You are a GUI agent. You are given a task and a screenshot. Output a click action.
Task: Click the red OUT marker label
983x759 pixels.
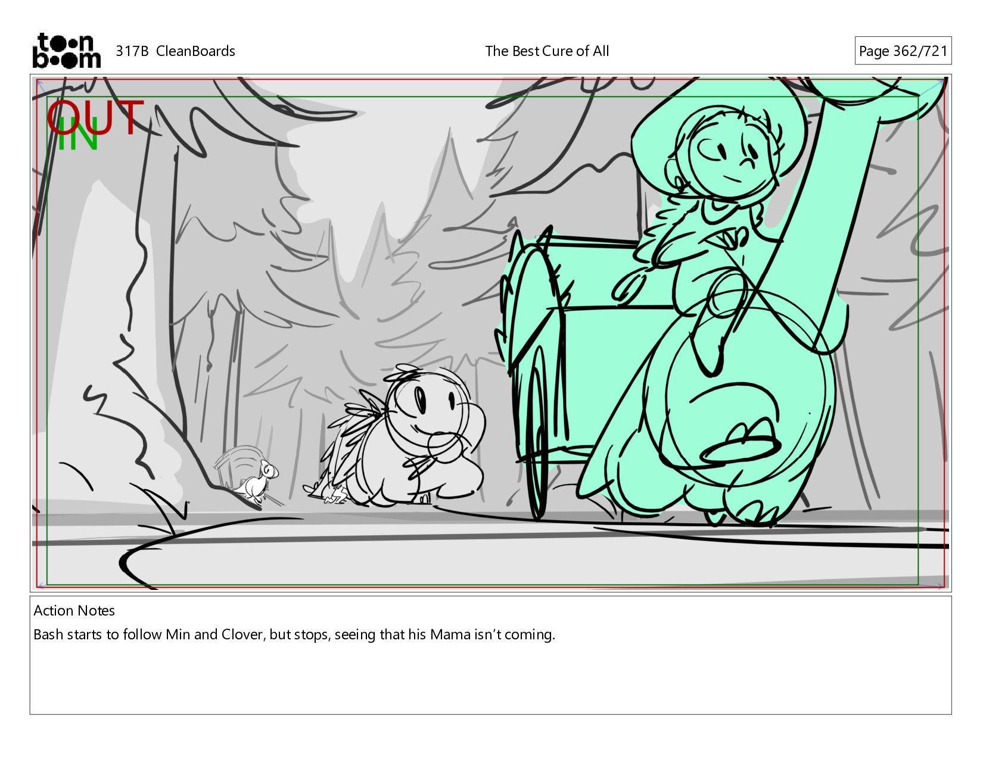click(95, 117)
